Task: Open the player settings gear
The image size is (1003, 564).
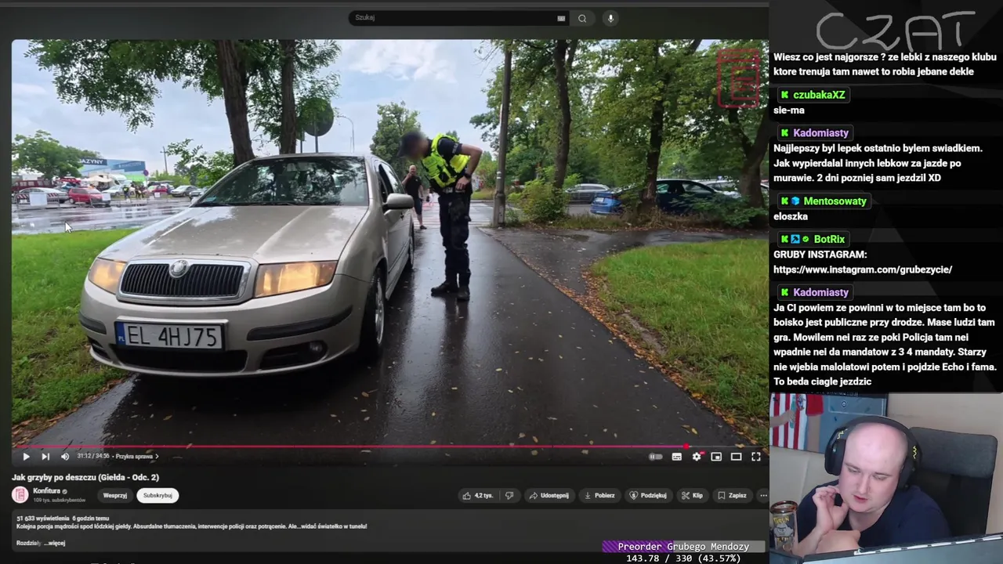Action: pyautogui.click(x=697, y=457)
